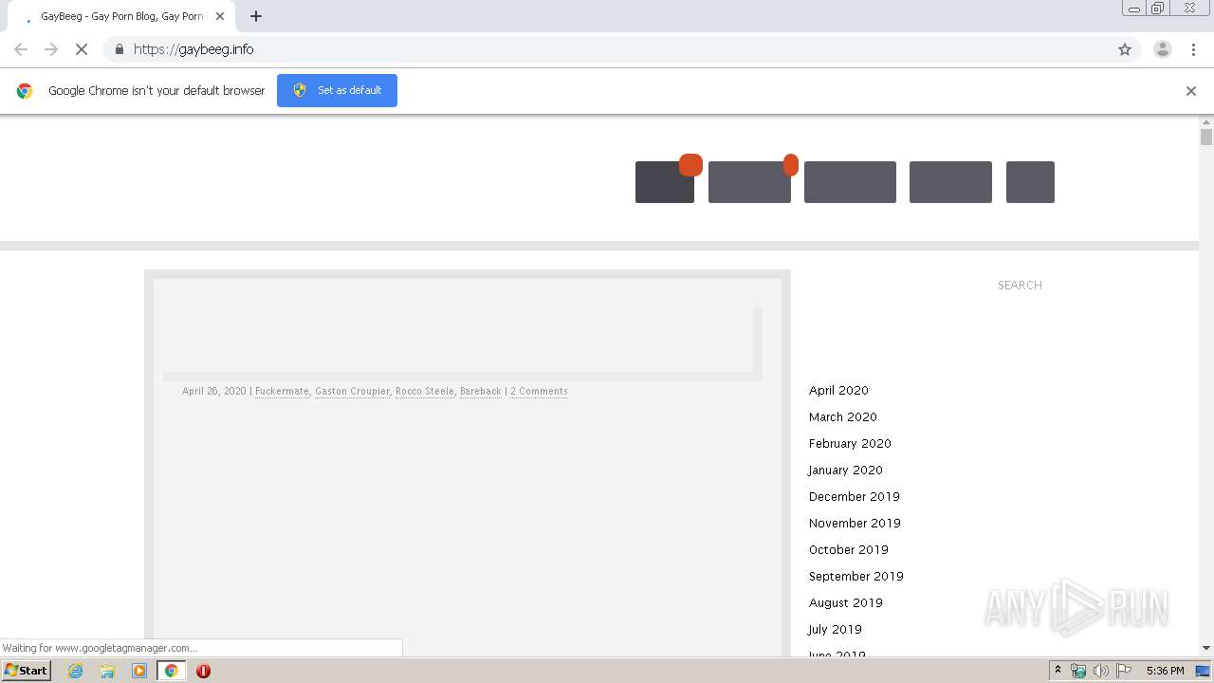The width and height of the screenshot is (1214, 683).
Task: Click the page scrollbar up arrow
Action: click(1206, 122)
